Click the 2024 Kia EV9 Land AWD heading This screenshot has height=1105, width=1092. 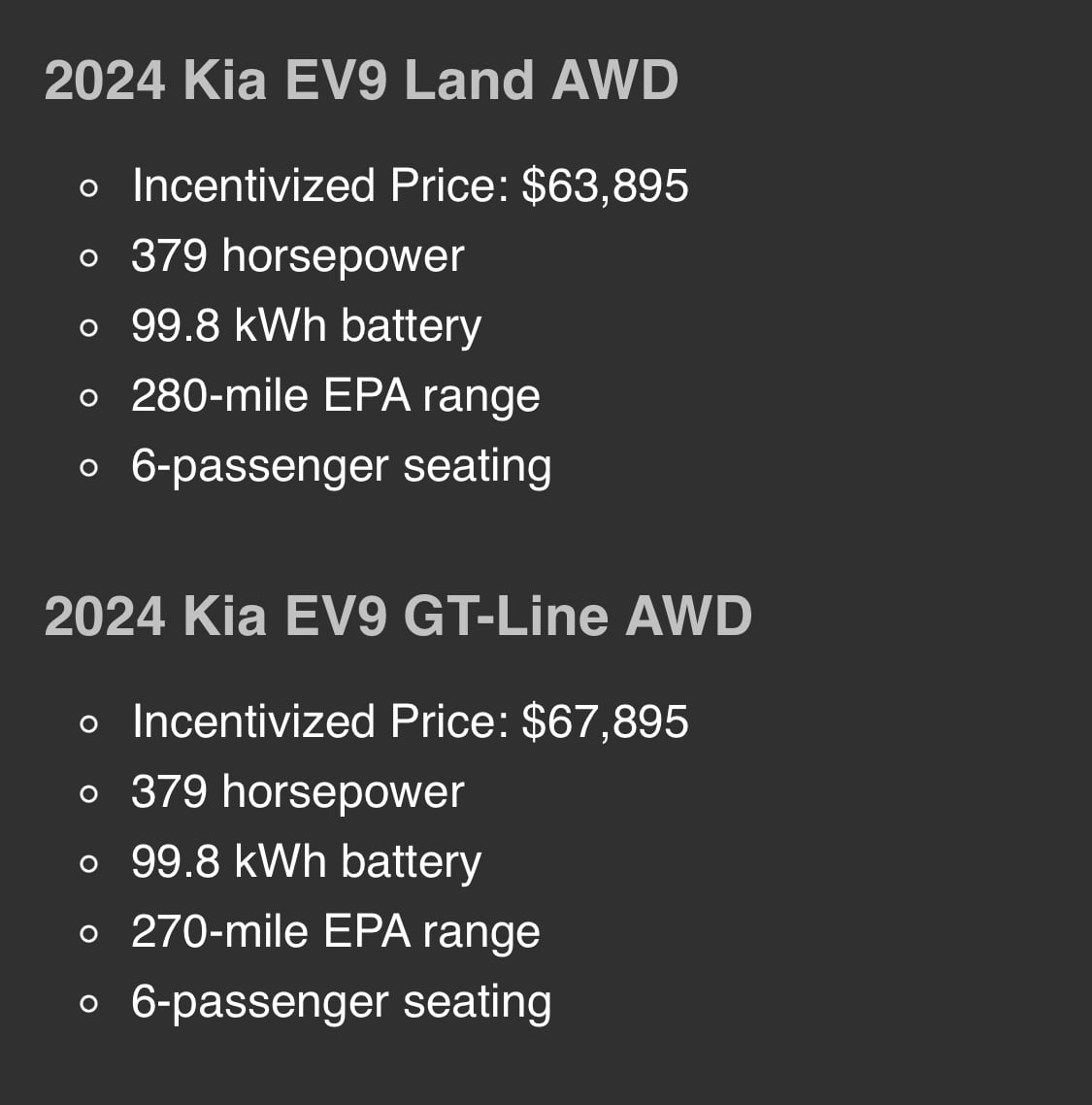(361, 81)
